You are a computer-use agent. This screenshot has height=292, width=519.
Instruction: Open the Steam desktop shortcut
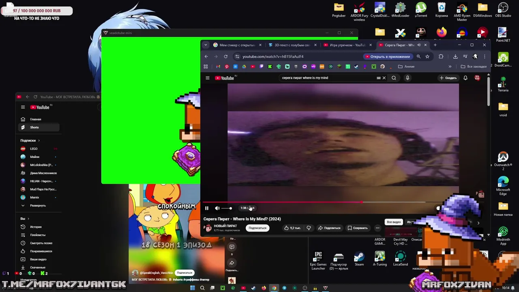359,259
